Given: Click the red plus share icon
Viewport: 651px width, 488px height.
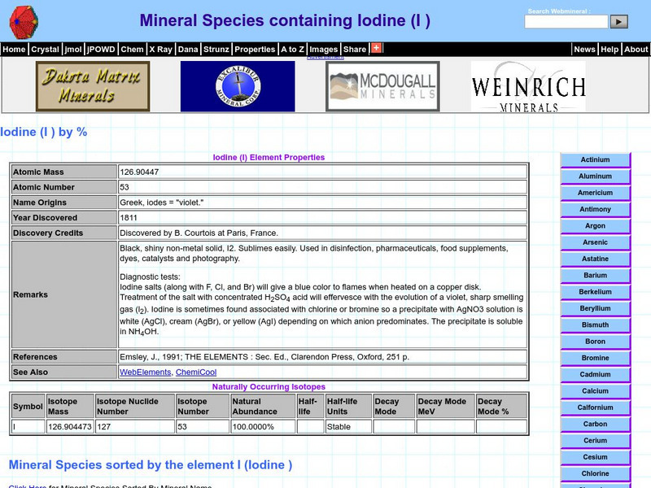Looking at the screenshot, I should [375, 49].
